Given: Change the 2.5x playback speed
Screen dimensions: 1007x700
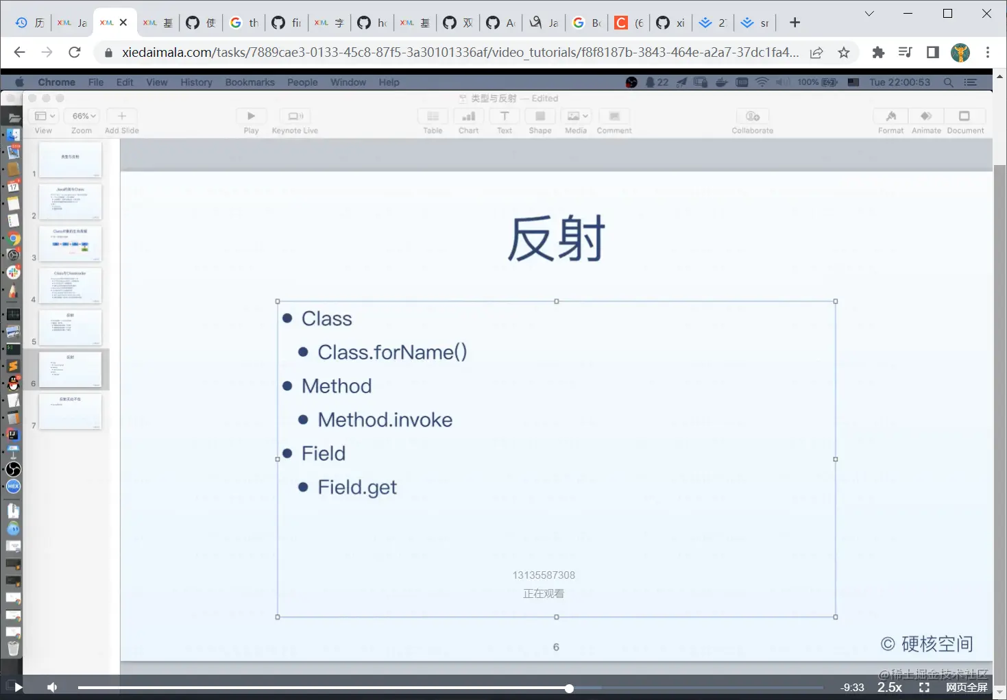Looking at the screenshot, I should (890, 687).
